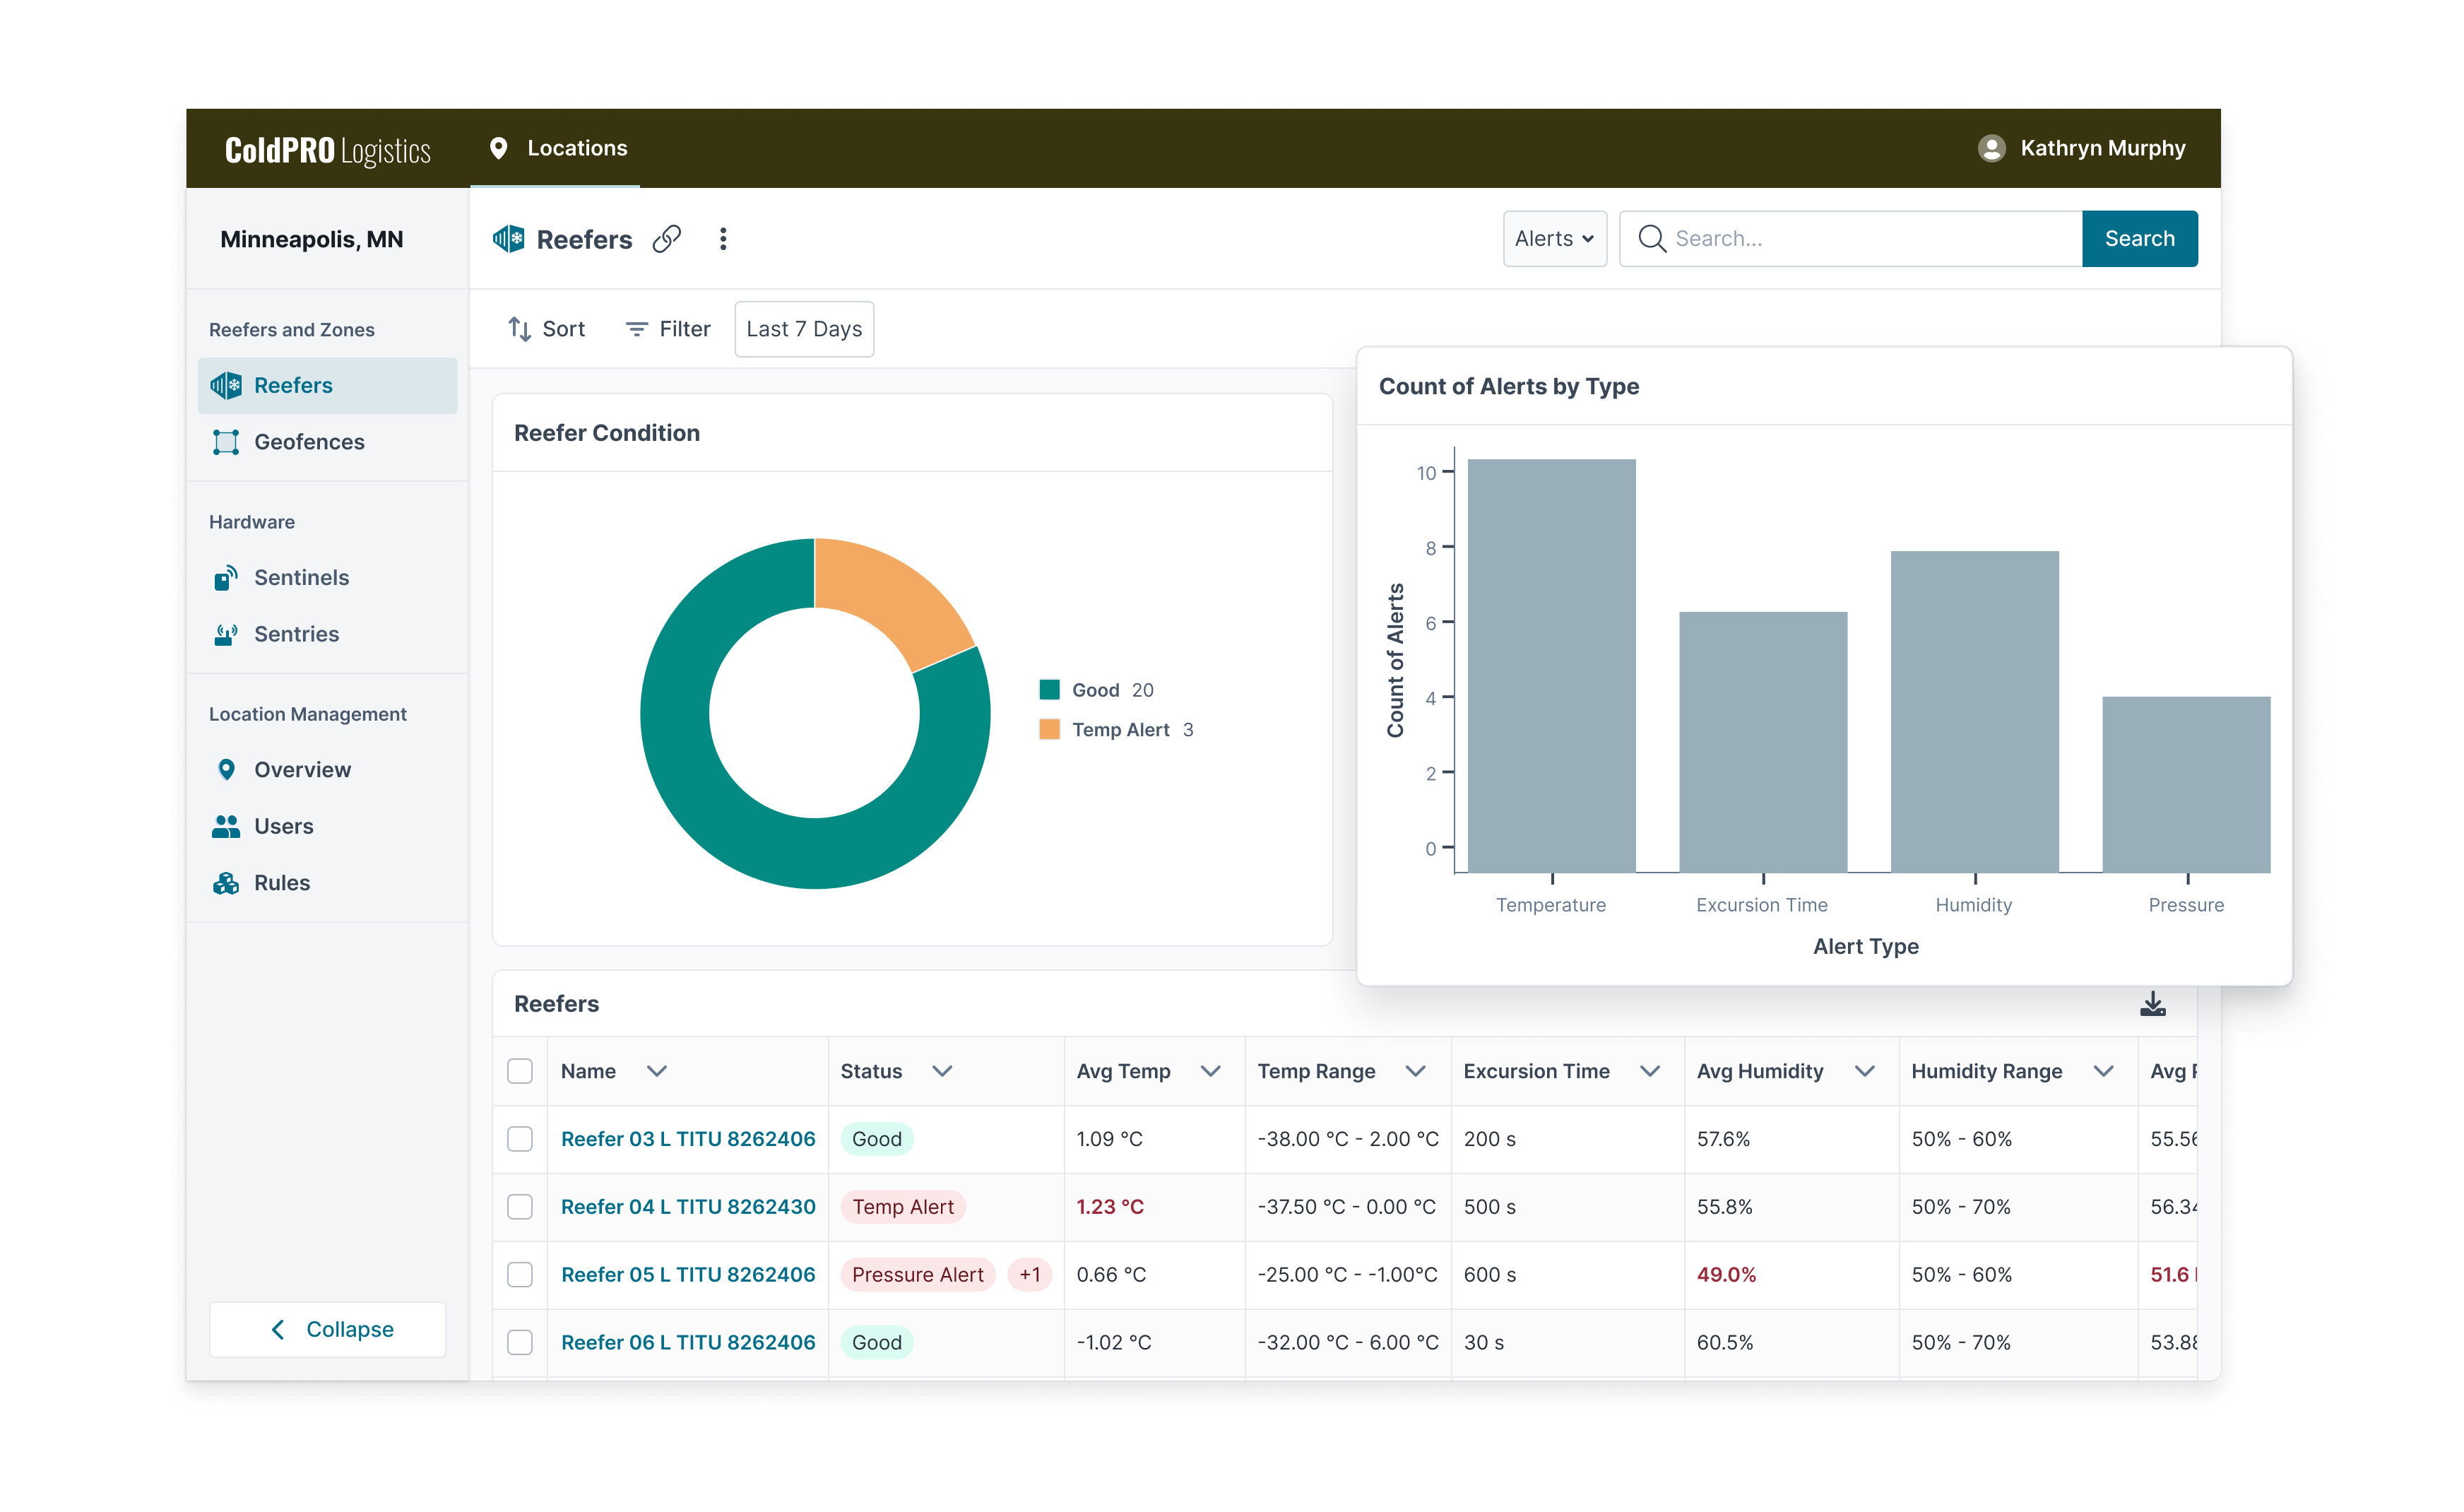The height and width of the screenshot is (1512, 2464).
Task: Select Reefers in the sidebar
Action: pyautogui.click(x=293, y=385)
